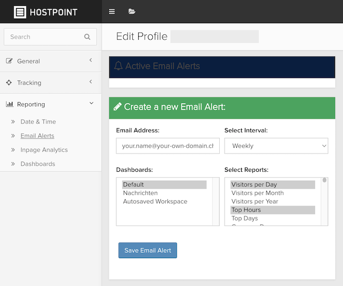
Task: Focus the Email Address input field
Action: point(168,146)
